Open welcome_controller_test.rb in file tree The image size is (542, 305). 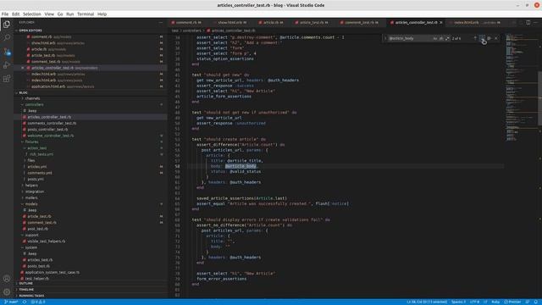point(91,136)
